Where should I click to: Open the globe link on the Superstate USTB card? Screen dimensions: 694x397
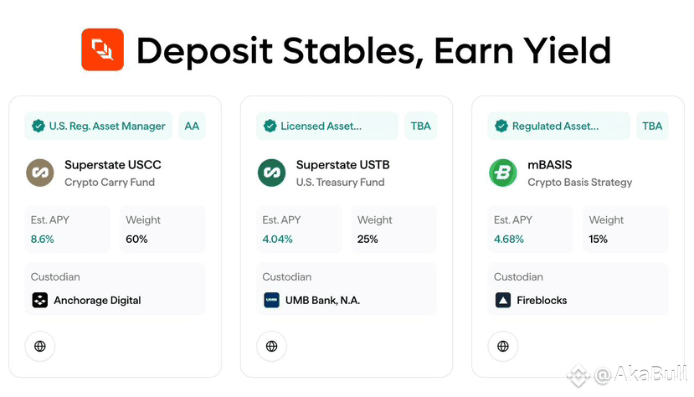[272, 346]
